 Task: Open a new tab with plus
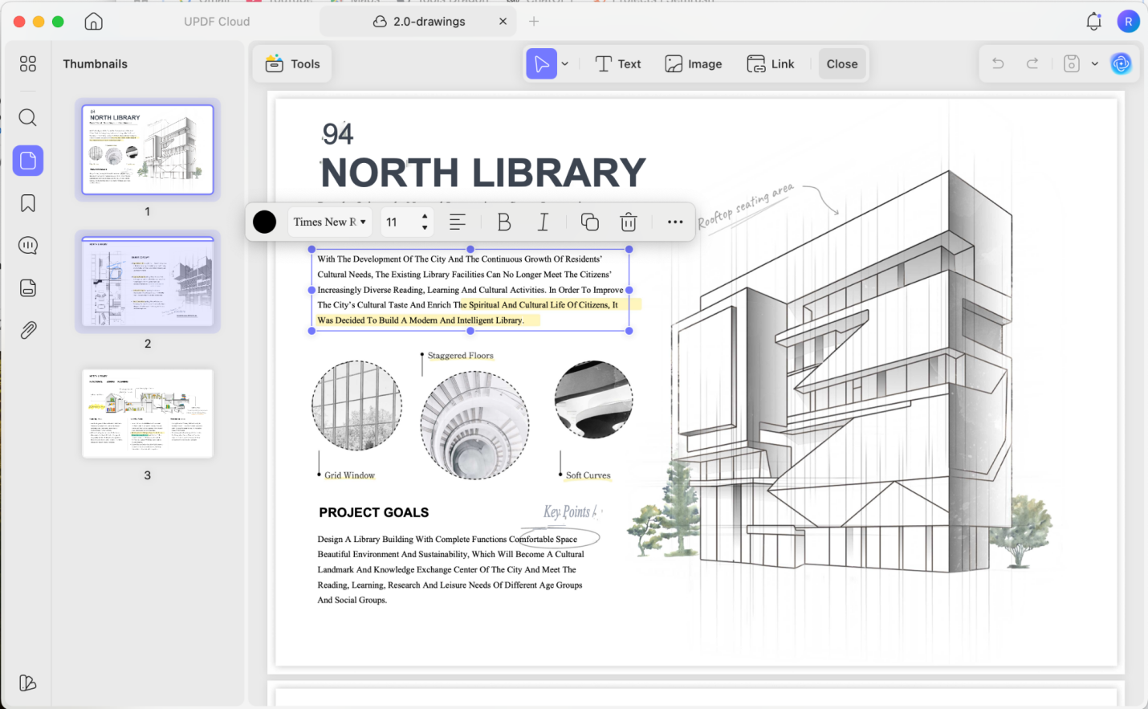[x=534, y=22]
